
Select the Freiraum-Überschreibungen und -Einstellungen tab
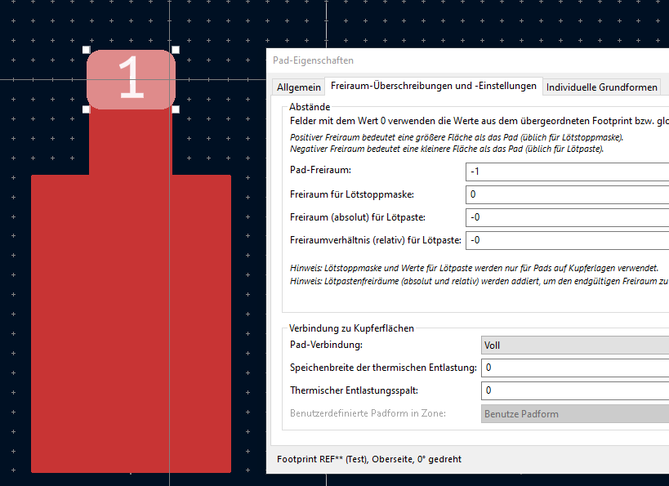434,86
